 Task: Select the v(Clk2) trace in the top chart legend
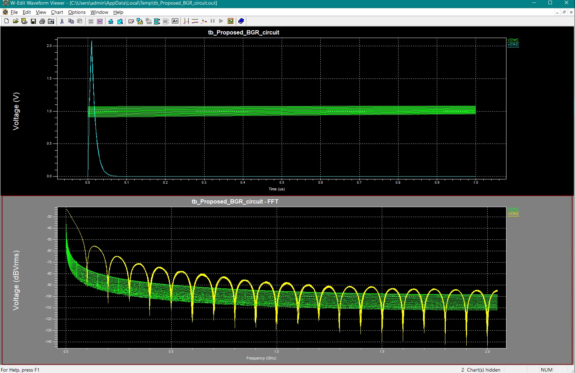click(x=513, y=44)
